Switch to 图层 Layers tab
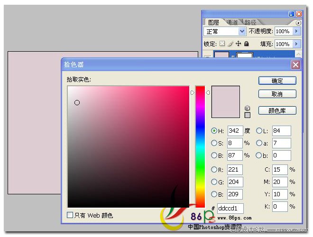Viewport: 313px width, 237px height. point(213,23)
